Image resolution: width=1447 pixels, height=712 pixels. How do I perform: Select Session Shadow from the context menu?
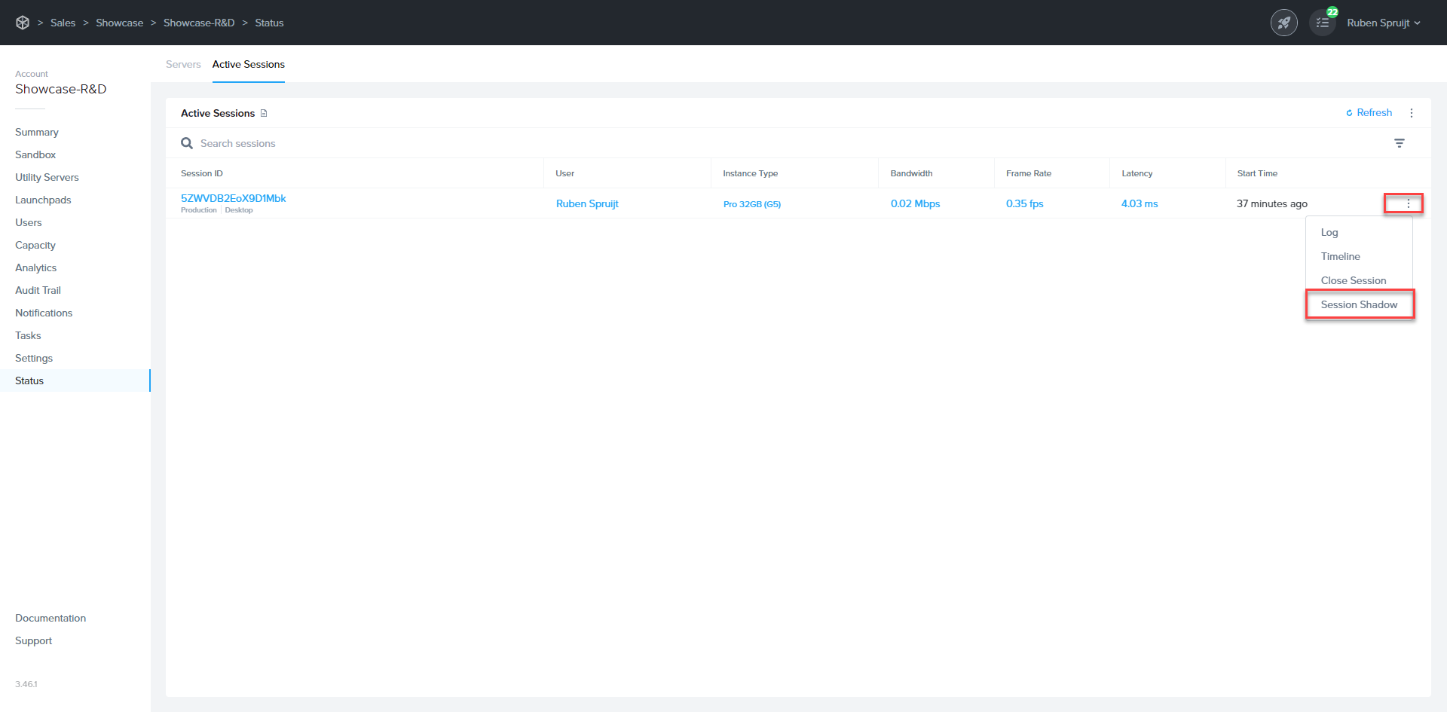click(1358, 304)
